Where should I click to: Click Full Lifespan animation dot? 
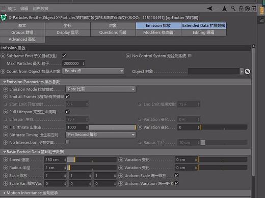[x=6, y=112]
